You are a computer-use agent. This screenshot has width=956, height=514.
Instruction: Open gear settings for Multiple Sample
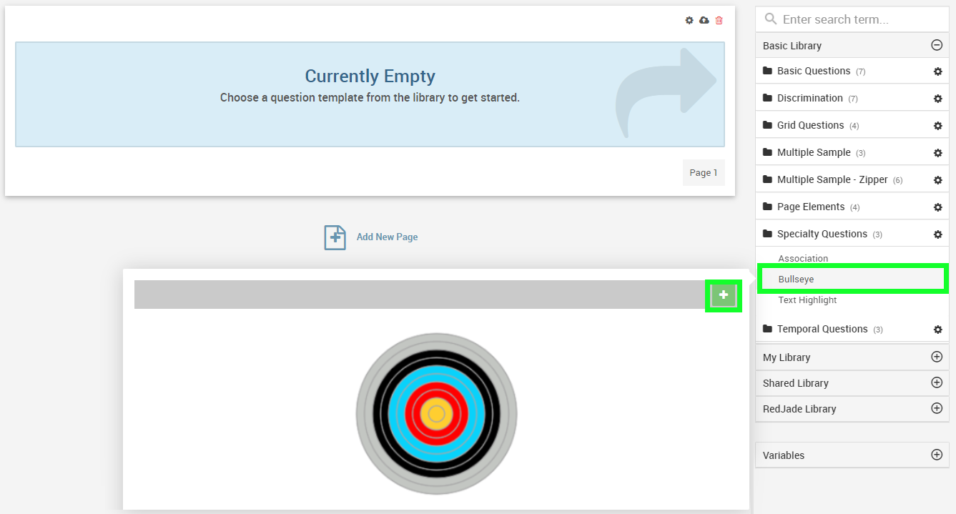938,153
